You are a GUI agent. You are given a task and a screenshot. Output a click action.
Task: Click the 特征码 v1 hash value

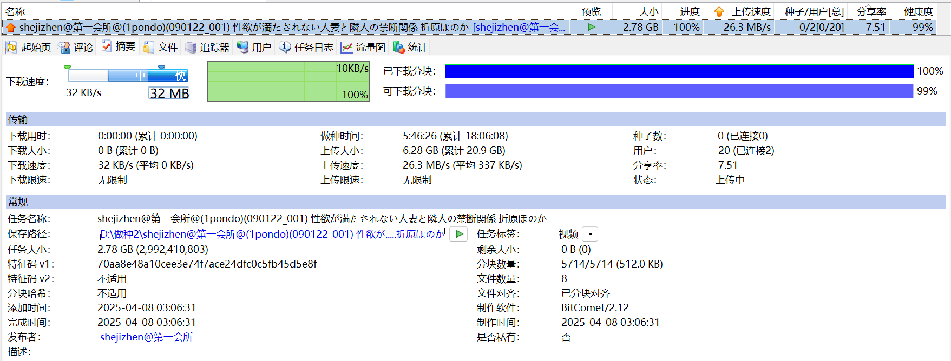(207, 264)
